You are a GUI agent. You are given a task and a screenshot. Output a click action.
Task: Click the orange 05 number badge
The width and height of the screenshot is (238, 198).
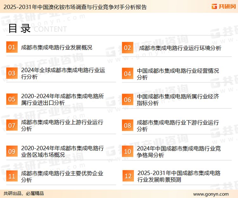[12, 99]
